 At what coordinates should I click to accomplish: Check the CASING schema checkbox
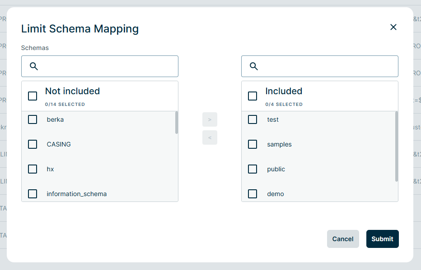coord(32,144)
